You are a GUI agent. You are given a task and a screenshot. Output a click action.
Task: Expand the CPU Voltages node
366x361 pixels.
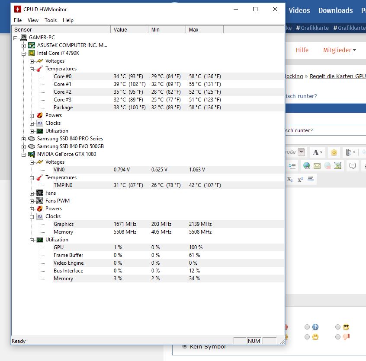point(32,61)
